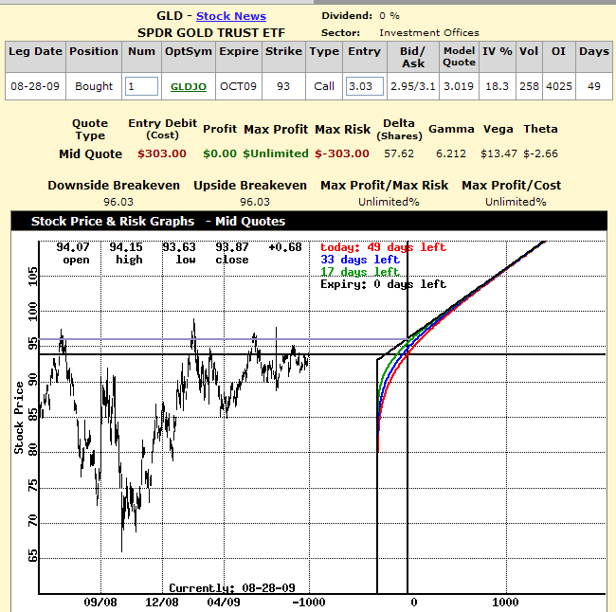This screenshot has height=612, width=616.
Task: Click the red 'today: 49 days left' legend
Action: [383, 247]
